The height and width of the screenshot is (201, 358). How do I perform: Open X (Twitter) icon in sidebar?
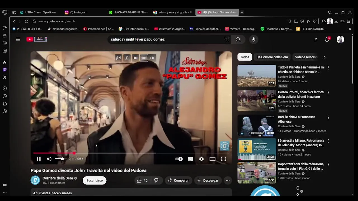5,77
